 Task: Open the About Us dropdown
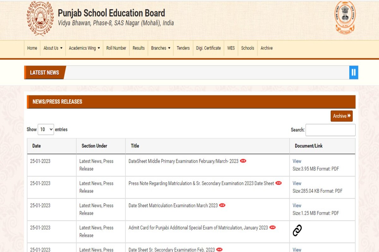(52, 48)
